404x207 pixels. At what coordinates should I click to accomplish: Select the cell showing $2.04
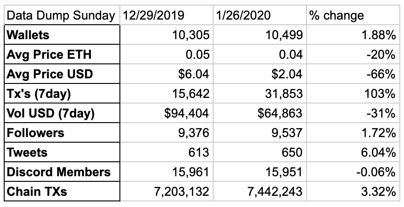coord(260,74)
